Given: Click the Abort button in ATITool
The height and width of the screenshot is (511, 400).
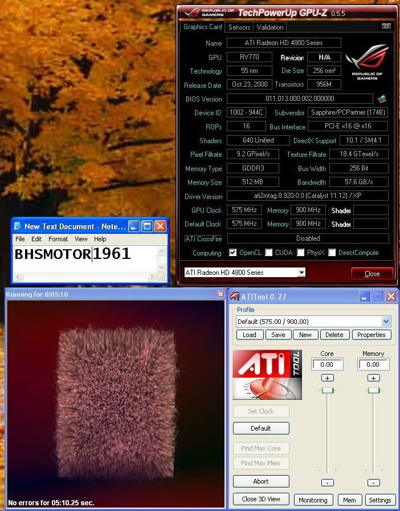Looking at the screenshot, I should pos(261,481).
